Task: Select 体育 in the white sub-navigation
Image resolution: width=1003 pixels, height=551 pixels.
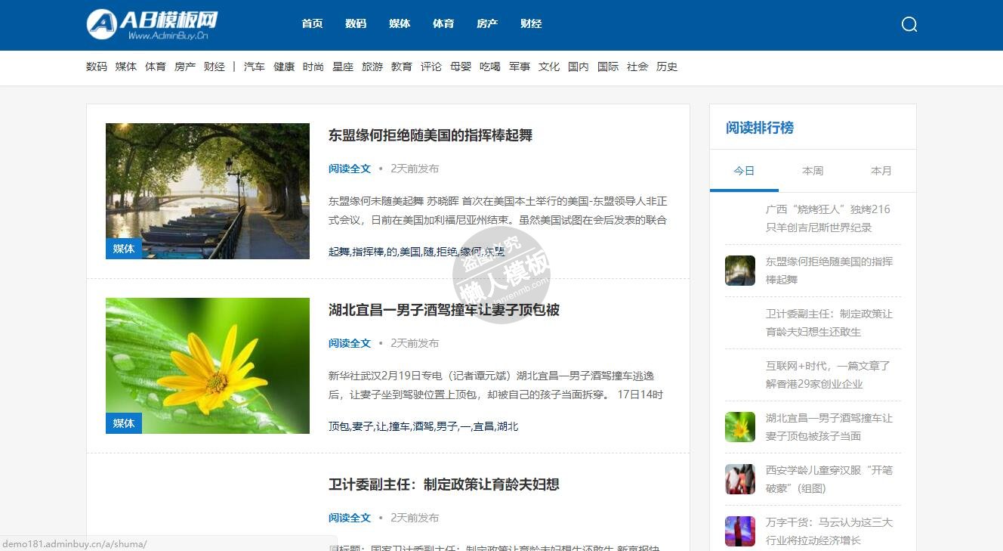Action: [156, 67]
